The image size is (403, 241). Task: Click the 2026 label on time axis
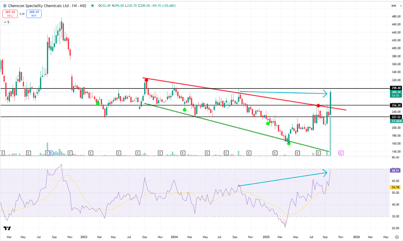point(357,237)
